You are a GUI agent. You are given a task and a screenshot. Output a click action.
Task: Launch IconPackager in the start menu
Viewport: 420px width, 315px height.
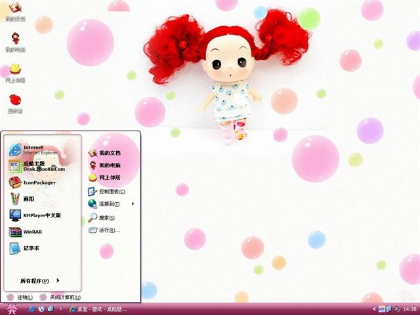click(32, 182)
